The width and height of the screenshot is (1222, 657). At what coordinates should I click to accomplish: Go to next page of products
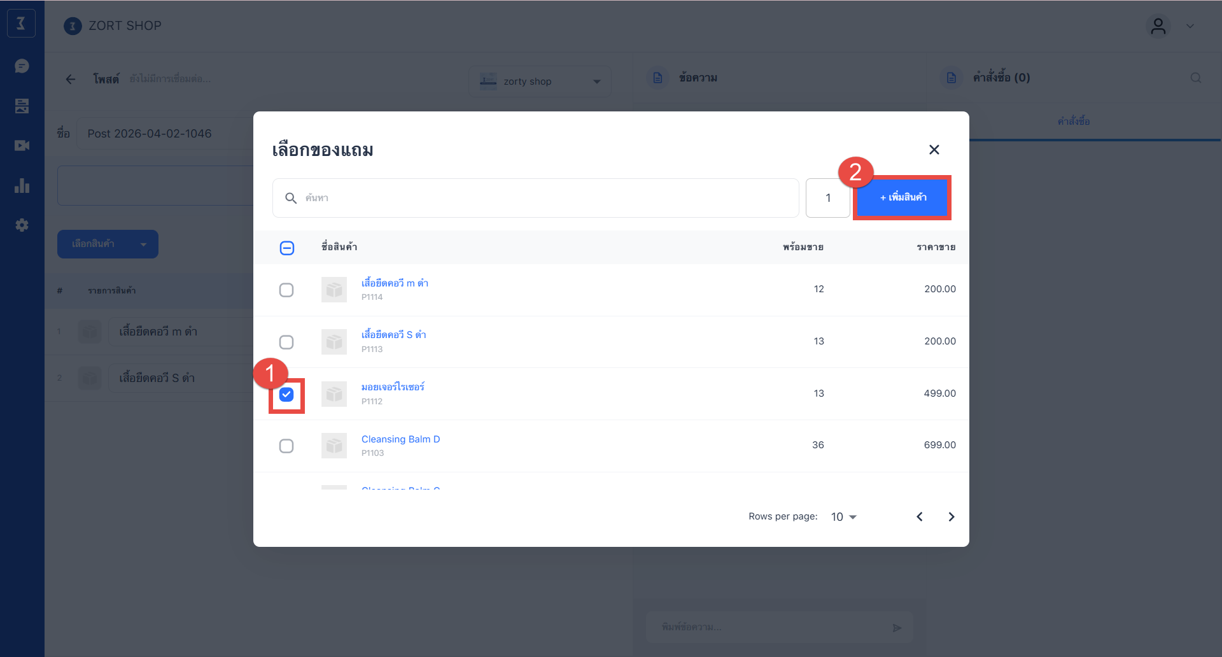tap(951, 517)
